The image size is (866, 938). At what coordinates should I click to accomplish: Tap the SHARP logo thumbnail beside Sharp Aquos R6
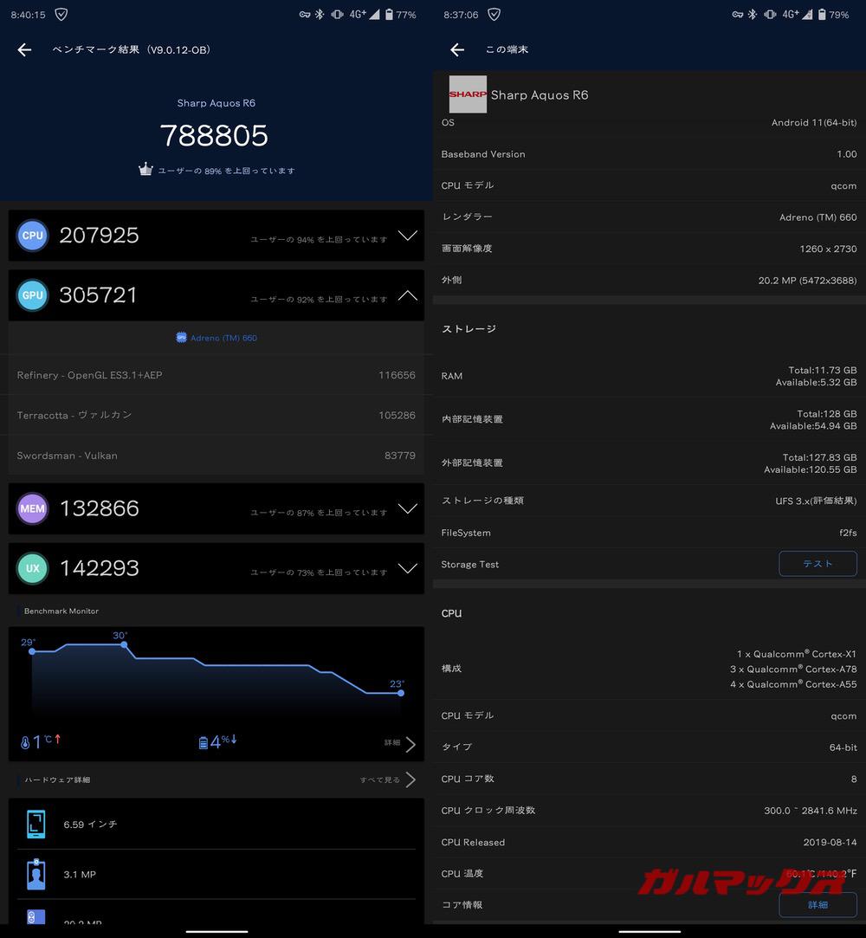(x=468, y=94)
